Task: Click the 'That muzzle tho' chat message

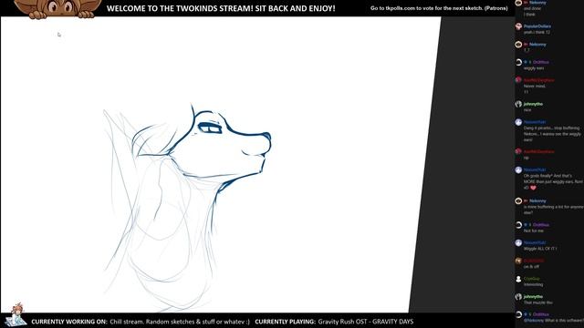Action: 537,302
